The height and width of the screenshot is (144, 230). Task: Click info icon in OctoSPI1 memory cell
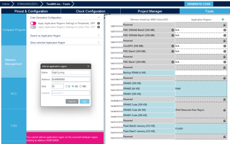pyautogui.click(x=173, y=46)
